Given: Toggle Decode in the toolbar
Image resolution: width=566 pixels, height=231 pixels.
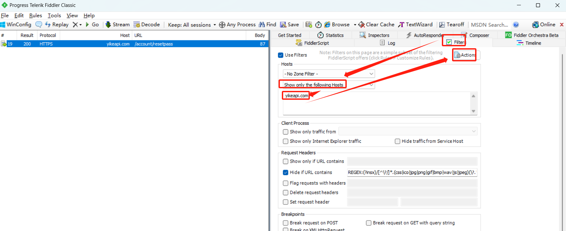Looking at the screenshot, I should coord(147,25).
